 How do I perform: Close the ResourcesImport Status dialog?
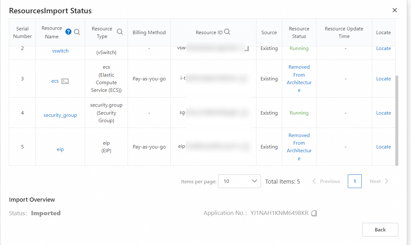(395, 10)
